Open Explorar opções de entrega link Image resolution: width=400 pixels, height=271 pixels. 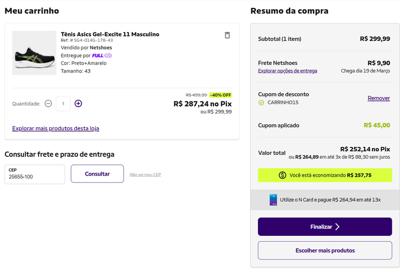pos(287,70)
